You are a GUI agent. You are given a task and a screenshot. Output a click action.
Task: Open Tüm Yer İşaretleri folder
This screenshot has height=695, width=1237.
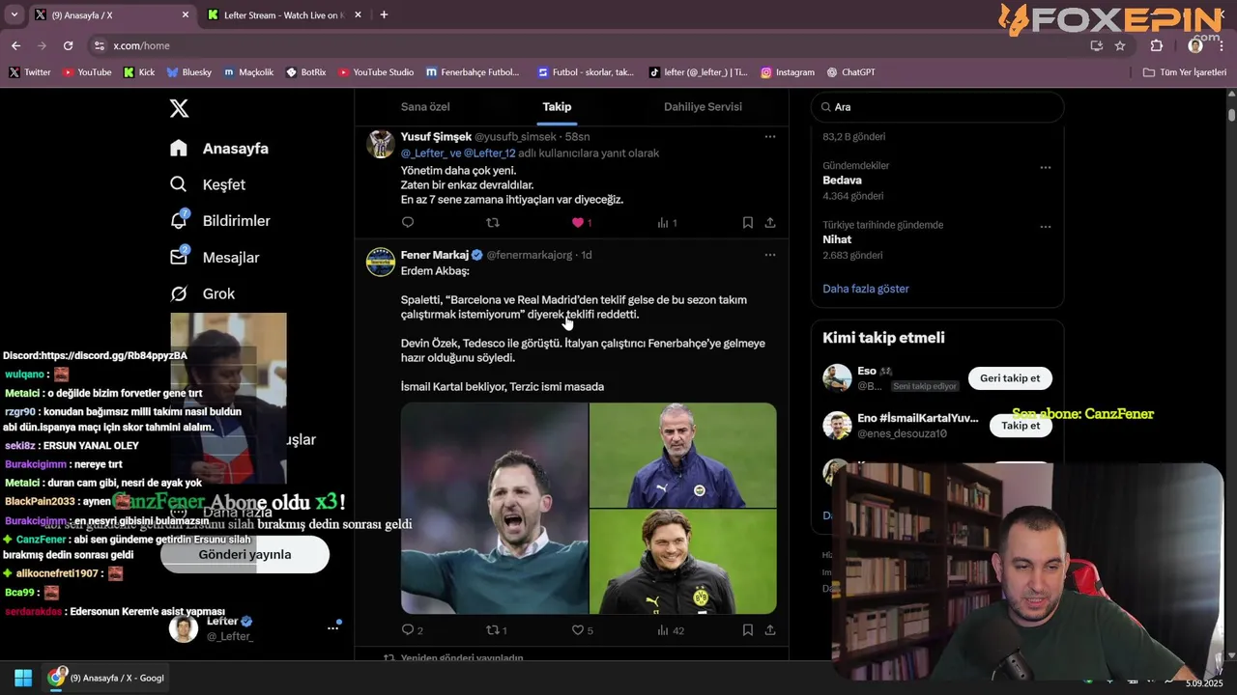pos(1185,72)
